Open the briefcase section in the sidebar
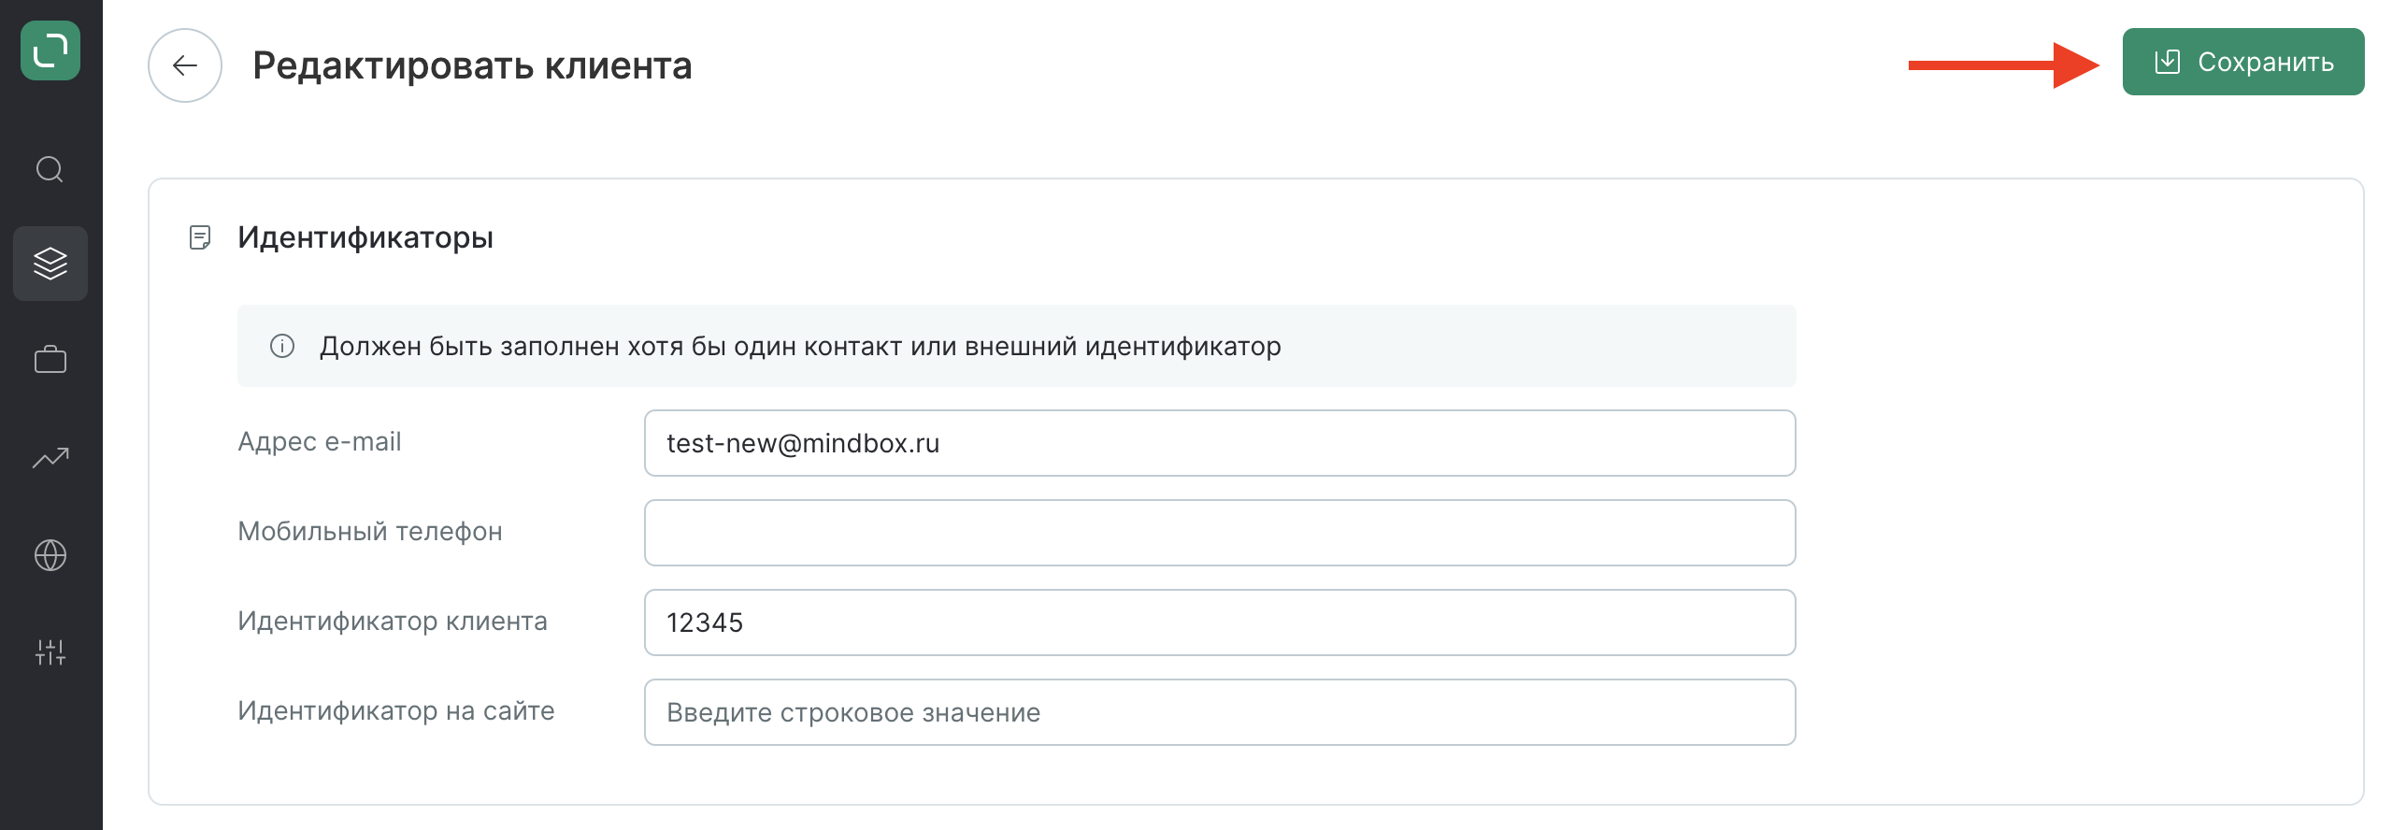This screenshot has width=2406, height=830. [50, 360]
